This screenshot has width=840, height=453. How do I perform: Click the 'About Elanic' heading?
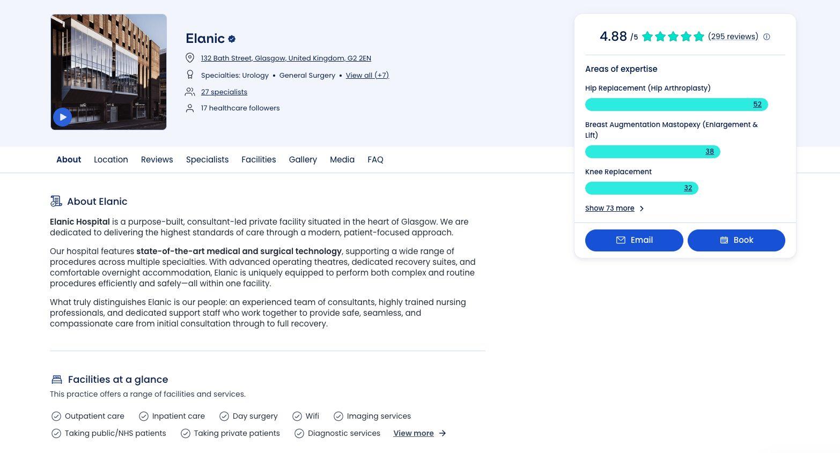[97, 202]
